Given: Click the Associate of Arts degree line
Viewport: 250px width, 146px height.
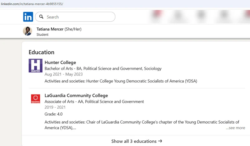Looking at the screenshot, I should tap(94, 102).
